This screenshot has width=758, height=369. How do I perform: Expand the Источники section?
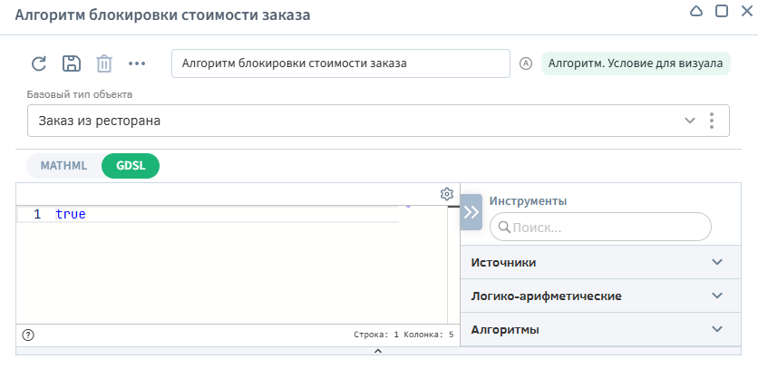(x=598, y=263)
